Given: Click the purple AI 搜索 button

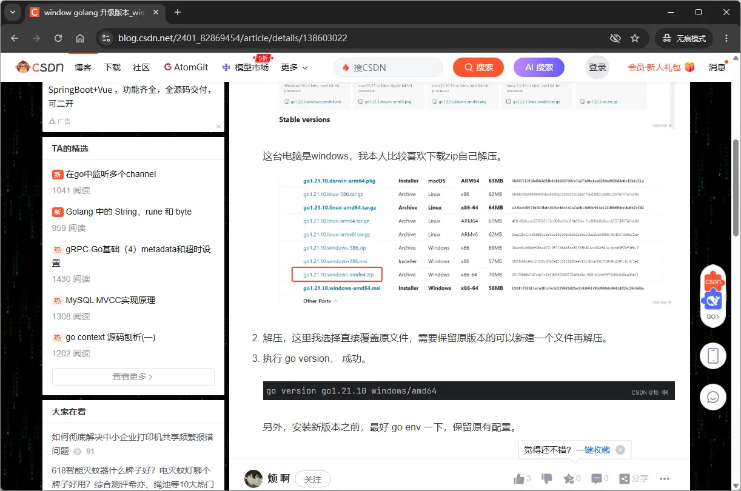Looking at the screenshot, I should pos(539,67).
